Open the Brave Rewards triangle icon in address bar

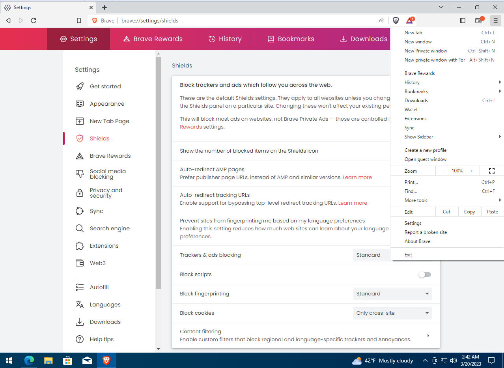point(410,21)
